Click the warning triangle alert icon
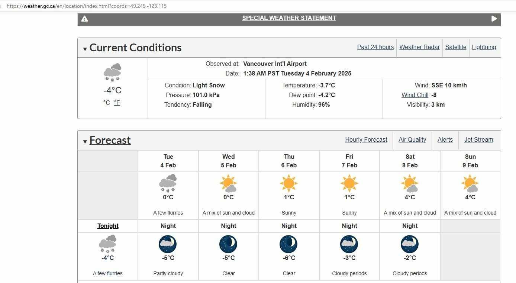 click(85, 19)
